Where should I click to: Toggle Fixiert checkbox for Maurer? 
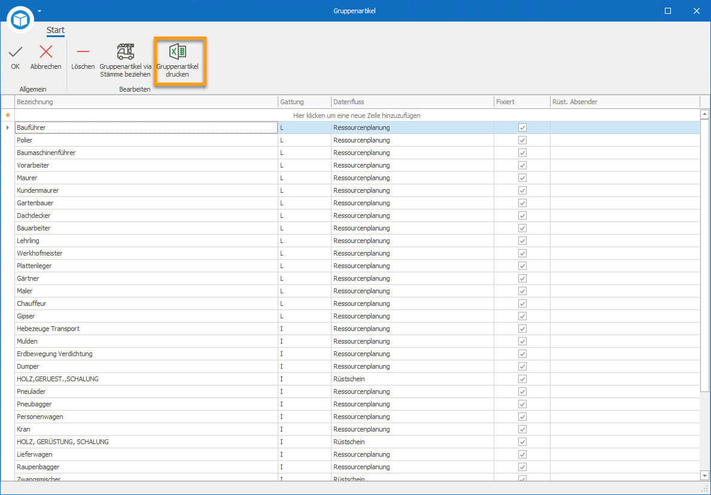point(522,178)
